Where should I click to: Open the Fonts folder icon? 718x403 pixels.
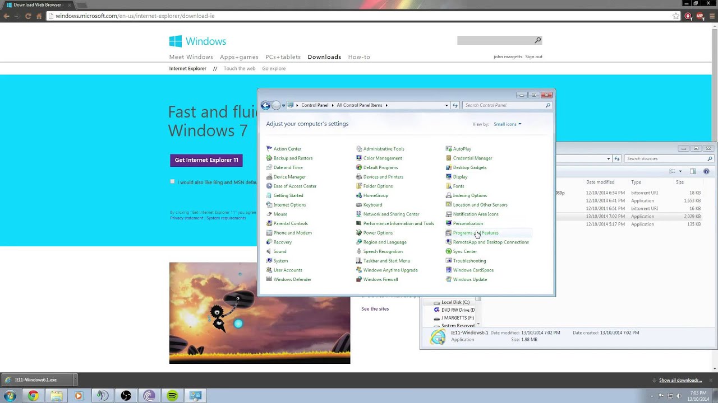pos(449,186)
